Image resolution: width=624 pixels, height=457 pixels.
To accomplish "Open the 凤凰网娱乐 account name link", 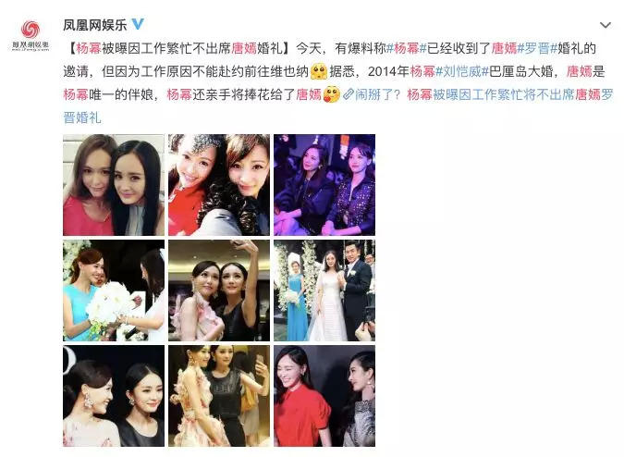I will [x=94, y=25].
